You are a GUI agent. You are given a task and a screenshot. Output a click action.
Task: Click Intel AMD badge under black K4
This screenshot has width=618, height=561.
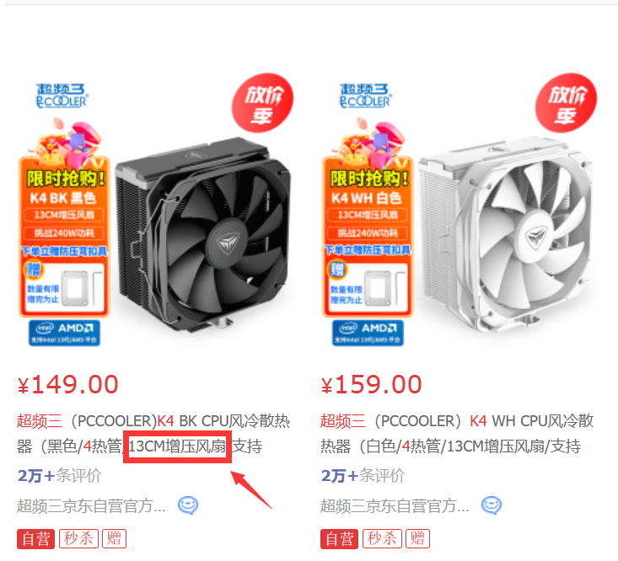64,333
